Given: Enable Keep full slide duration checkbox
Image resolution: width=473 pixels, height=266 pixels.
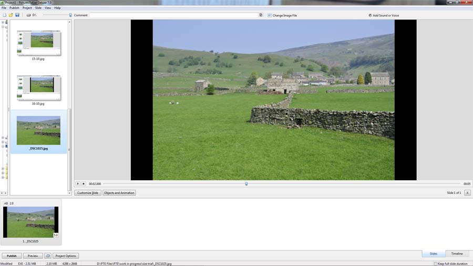Looking at the screenshot, I should tap(435, 263).
